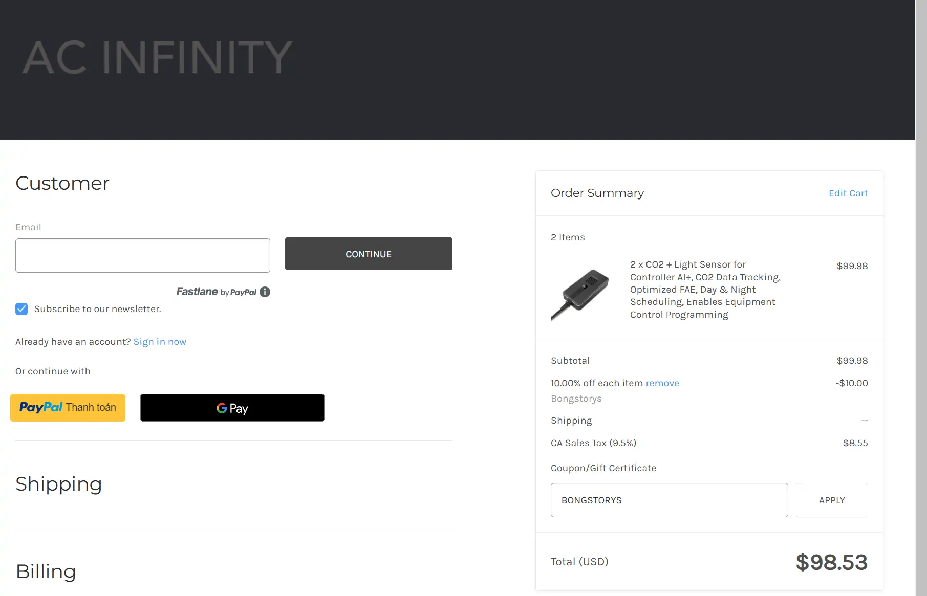Screen dimensions: 927x596
Task: Uncheck the newsletter subscription checkbox
Action: [x=21, y=309]
